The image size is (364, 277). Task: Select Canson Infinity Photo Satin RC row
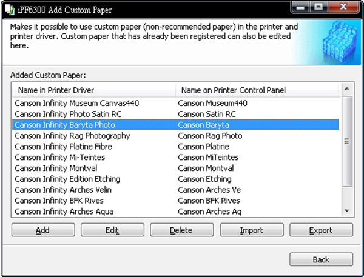point(175,114)
